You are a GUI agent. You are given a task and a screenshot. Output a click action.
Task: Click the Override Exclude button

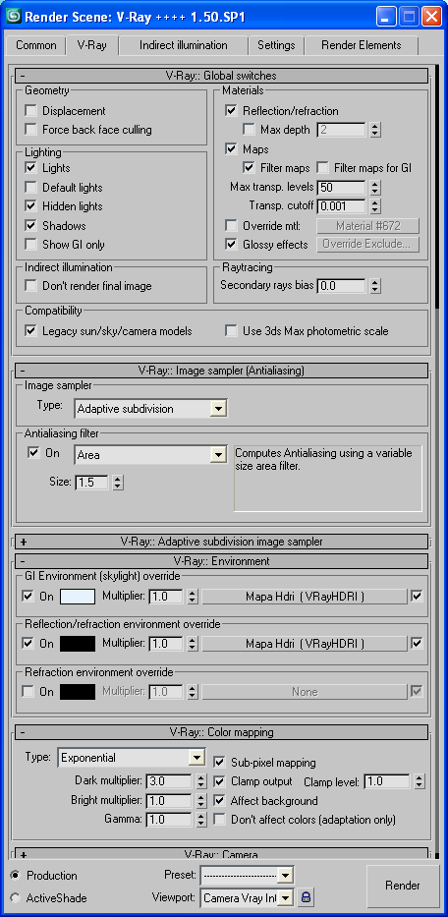[368, 244]
